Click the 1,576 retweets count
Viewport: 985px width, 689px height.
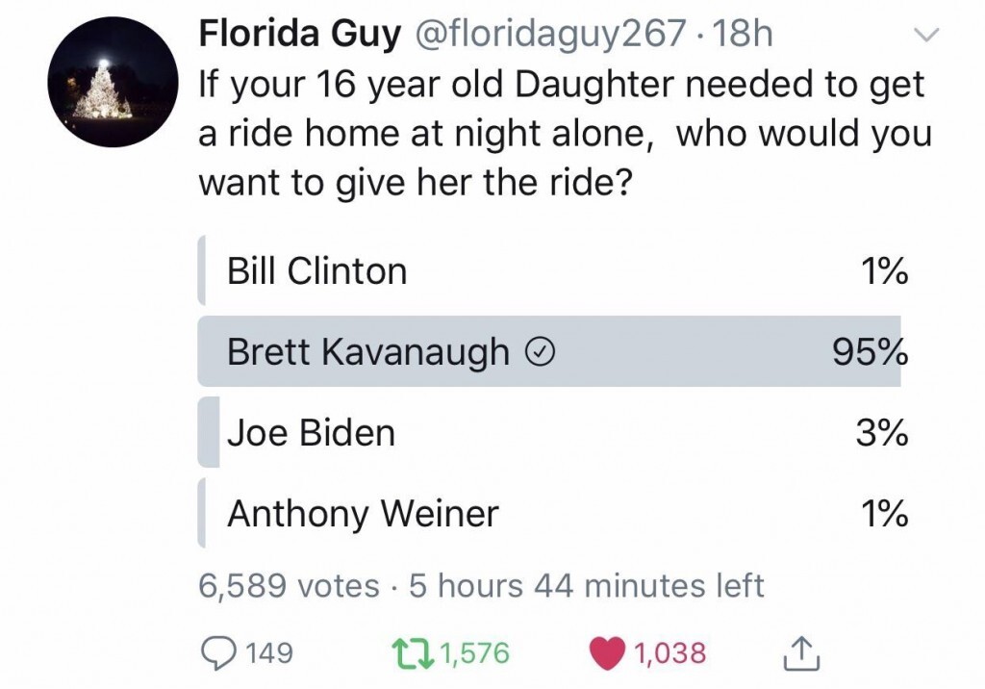click(x=475, y=654)
